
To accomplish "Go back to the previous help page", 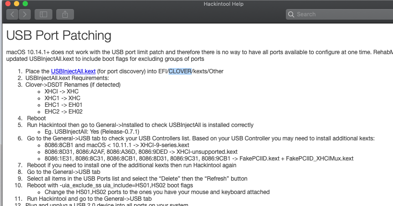I will click(x=12, y=14).
